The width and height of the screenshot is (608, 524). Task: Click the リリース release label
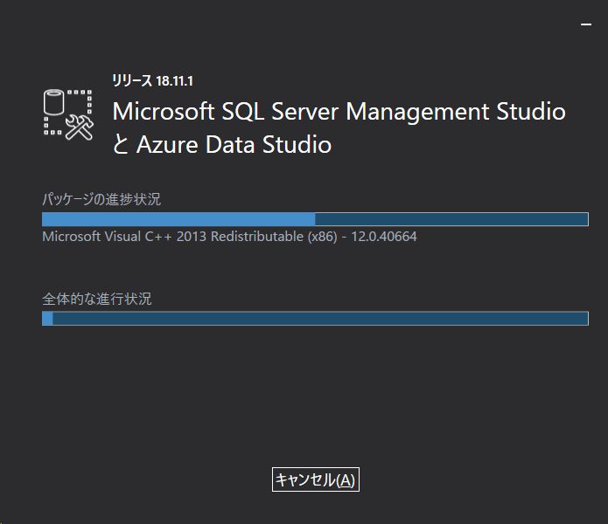(131, 81)
